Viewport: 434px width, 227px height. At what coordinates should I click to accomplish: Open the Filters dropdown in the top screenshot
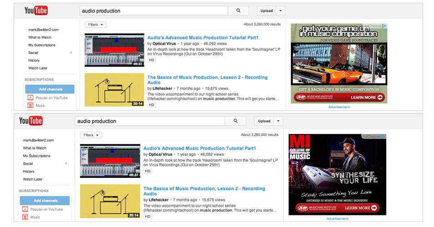point(96,25)
